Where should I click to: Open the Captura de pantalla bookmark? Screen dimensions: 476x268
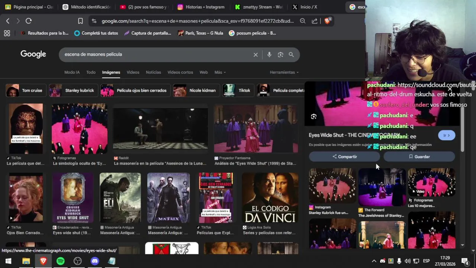pyautogui.click(x=148, y=33)
